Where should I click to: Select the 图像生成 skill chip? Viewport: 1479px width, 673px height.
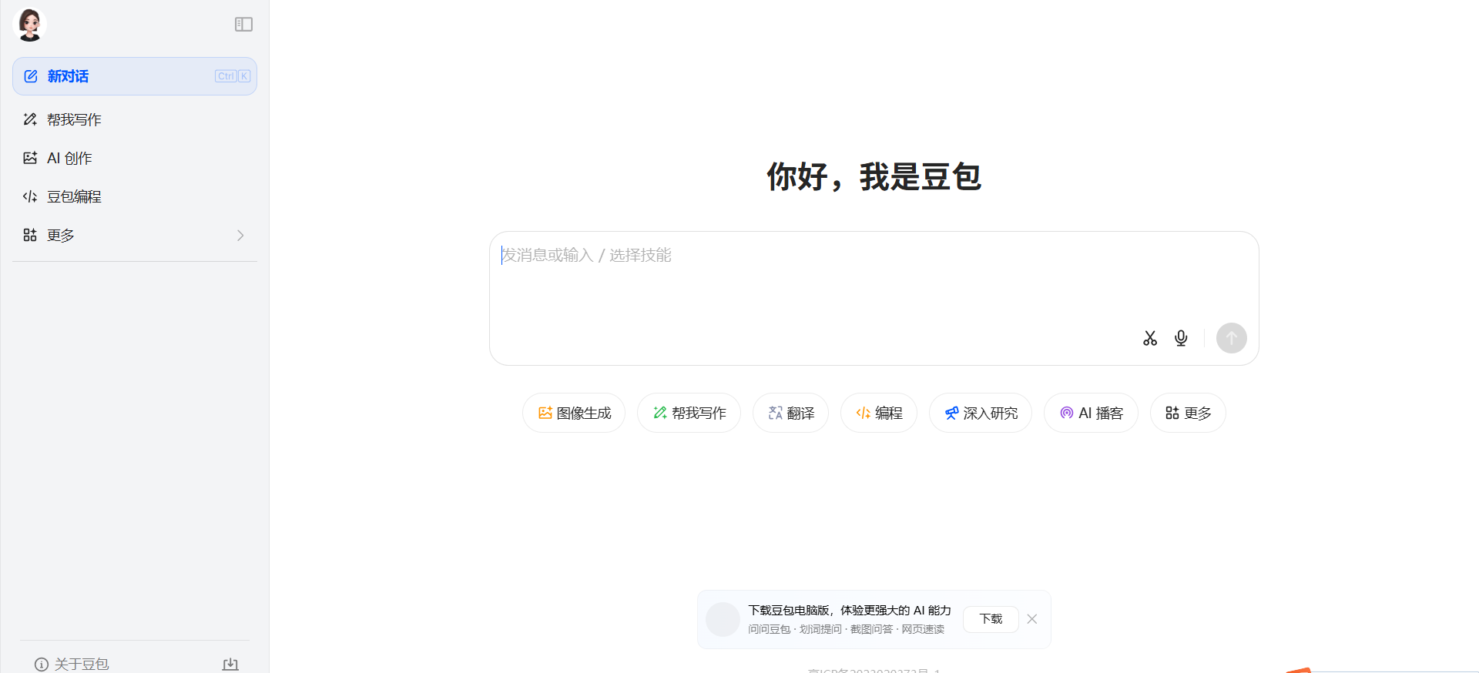point(574,414)
